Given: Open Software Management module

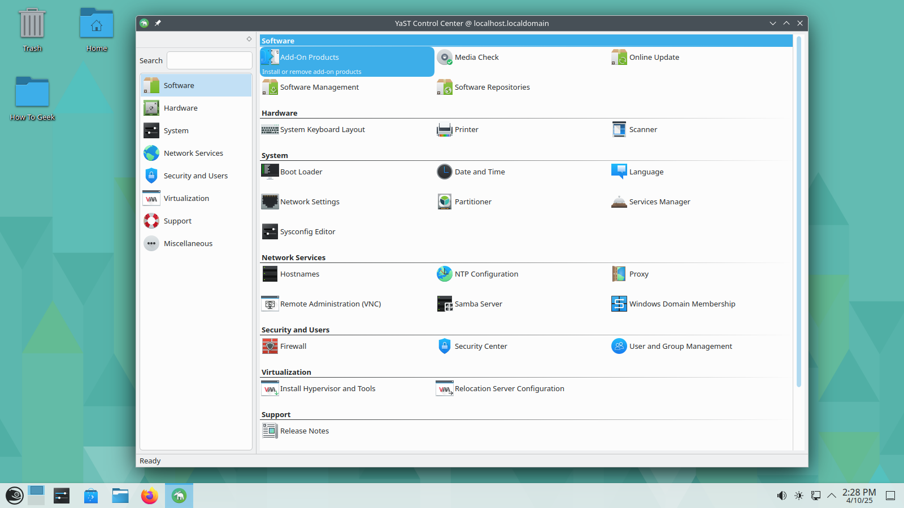Looking at the screenshot, I should click(x=310, y=87).
